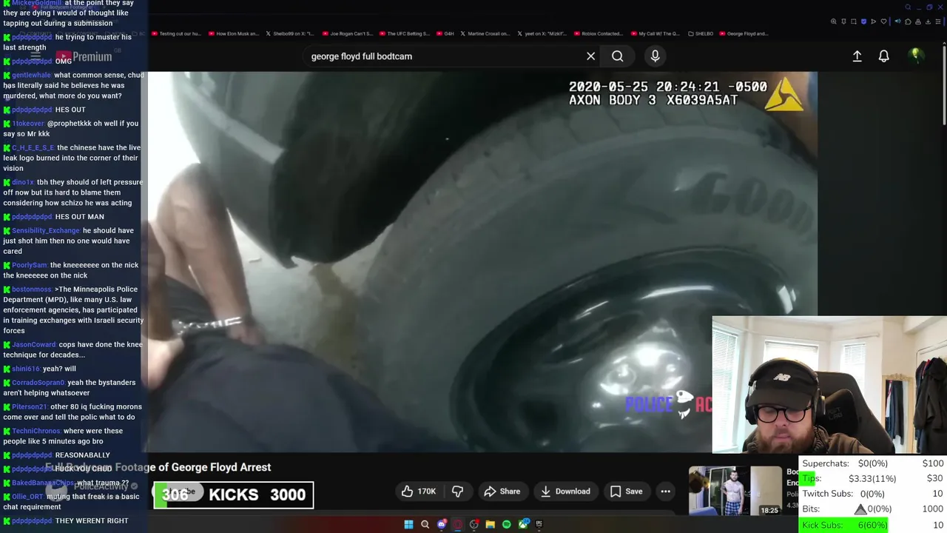
Task: Click chat username 'PoorlySam'
Action: pyautogui.click(x=30, y=265)
